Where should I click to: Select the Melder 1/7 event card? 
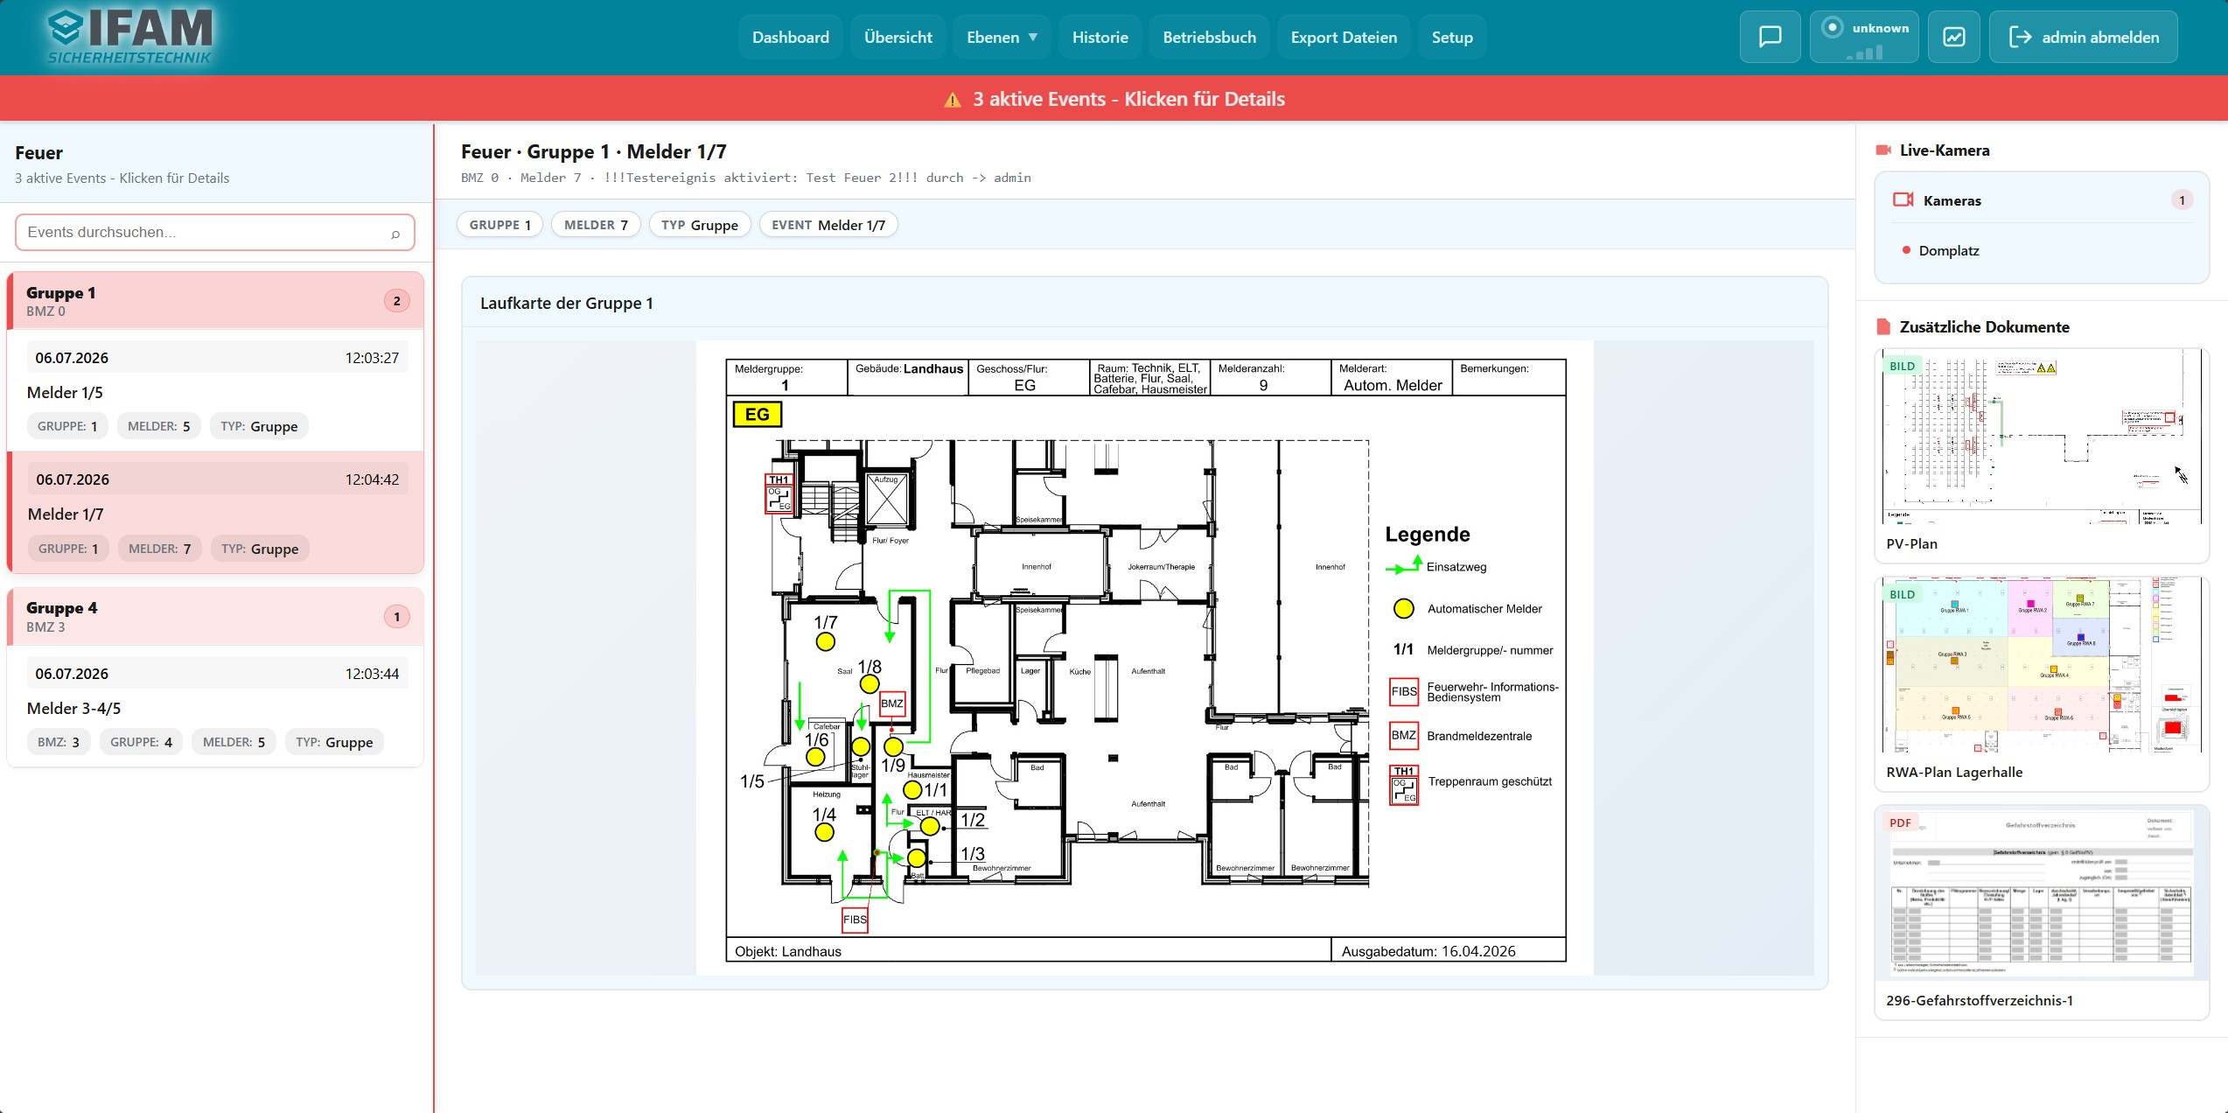click(215, 513)
